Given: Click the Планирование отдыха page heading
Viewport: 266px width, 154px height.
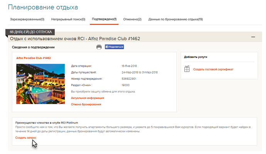Looking at the screenshot, I should (x=43, y=7).
